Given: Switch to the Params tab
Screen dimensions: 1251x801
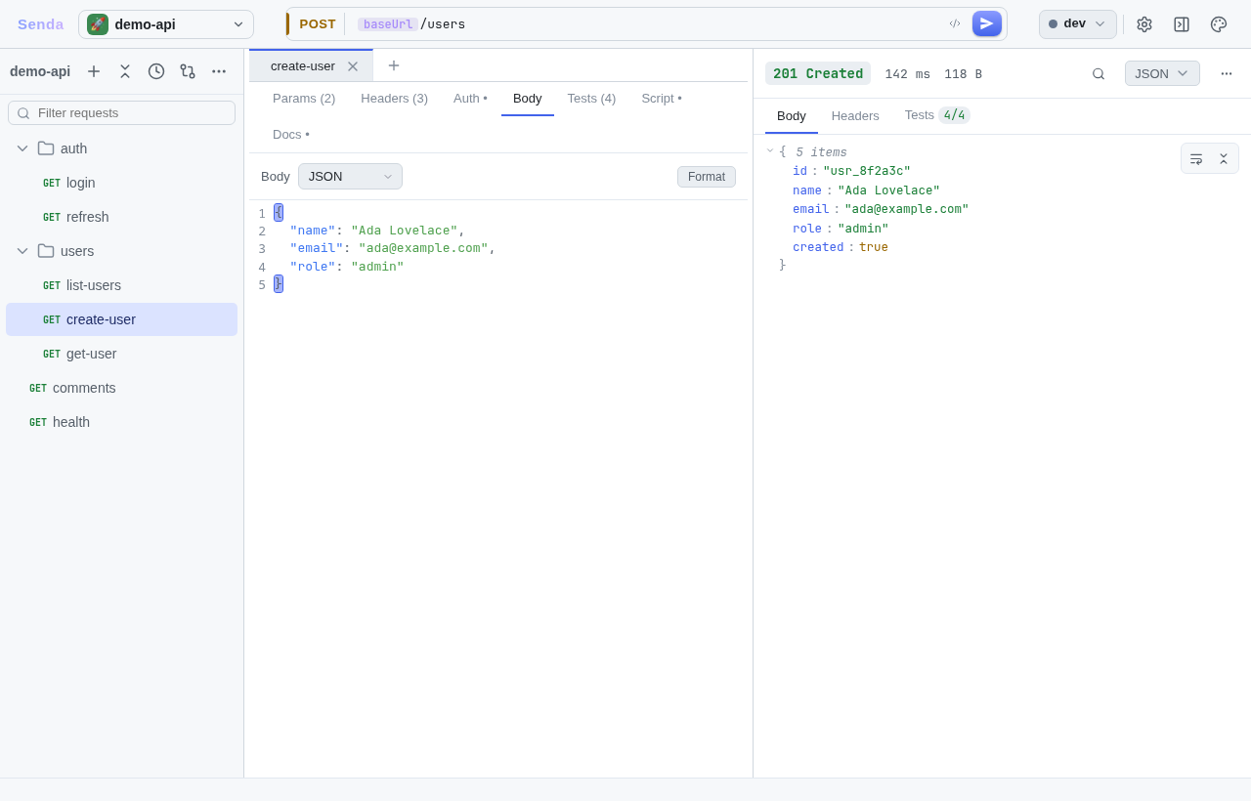Looking at the screenshot, I should click(304, 99).
